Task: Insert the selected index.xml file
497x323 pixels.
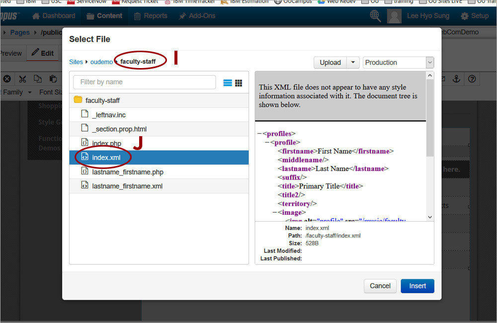Action: (x=417, y=286)
